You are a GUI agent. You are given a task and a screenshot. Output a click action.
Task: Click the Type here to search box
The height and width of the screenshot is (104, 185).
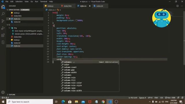(x=30, y=102)
